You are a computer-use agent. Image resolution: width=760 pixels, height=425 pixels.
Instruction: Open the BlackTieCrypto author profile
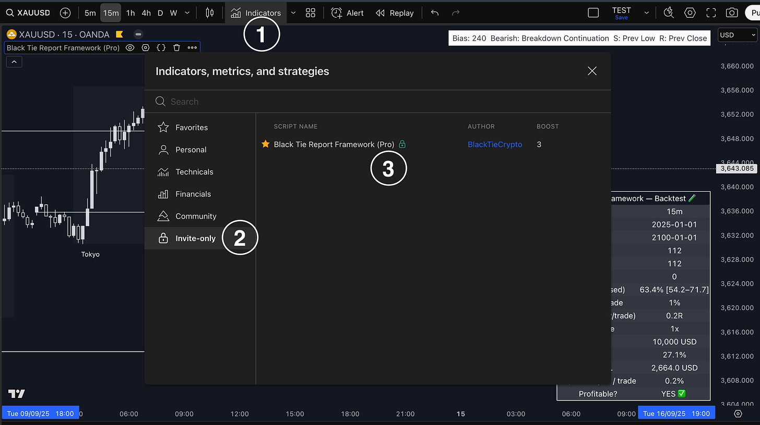[x=495, y=144]
